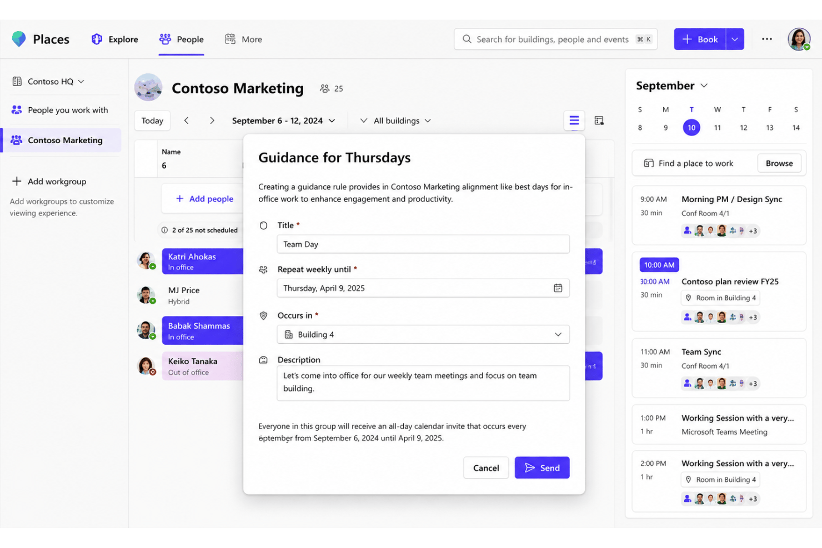Click the Book button
This screenshot has width=822, height=548.
700,39
